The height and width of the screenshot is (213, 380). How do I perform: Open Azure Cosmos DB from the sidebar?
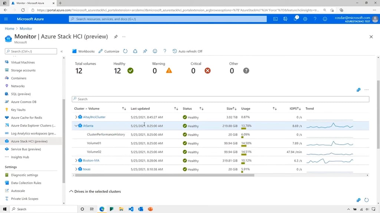25,101
